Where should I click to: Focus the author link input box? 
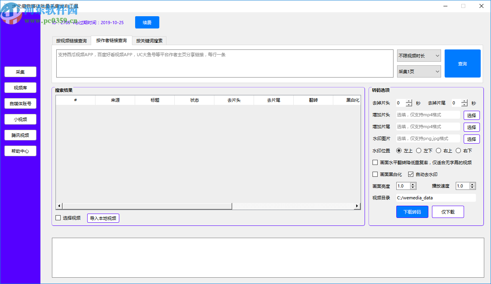225,63
